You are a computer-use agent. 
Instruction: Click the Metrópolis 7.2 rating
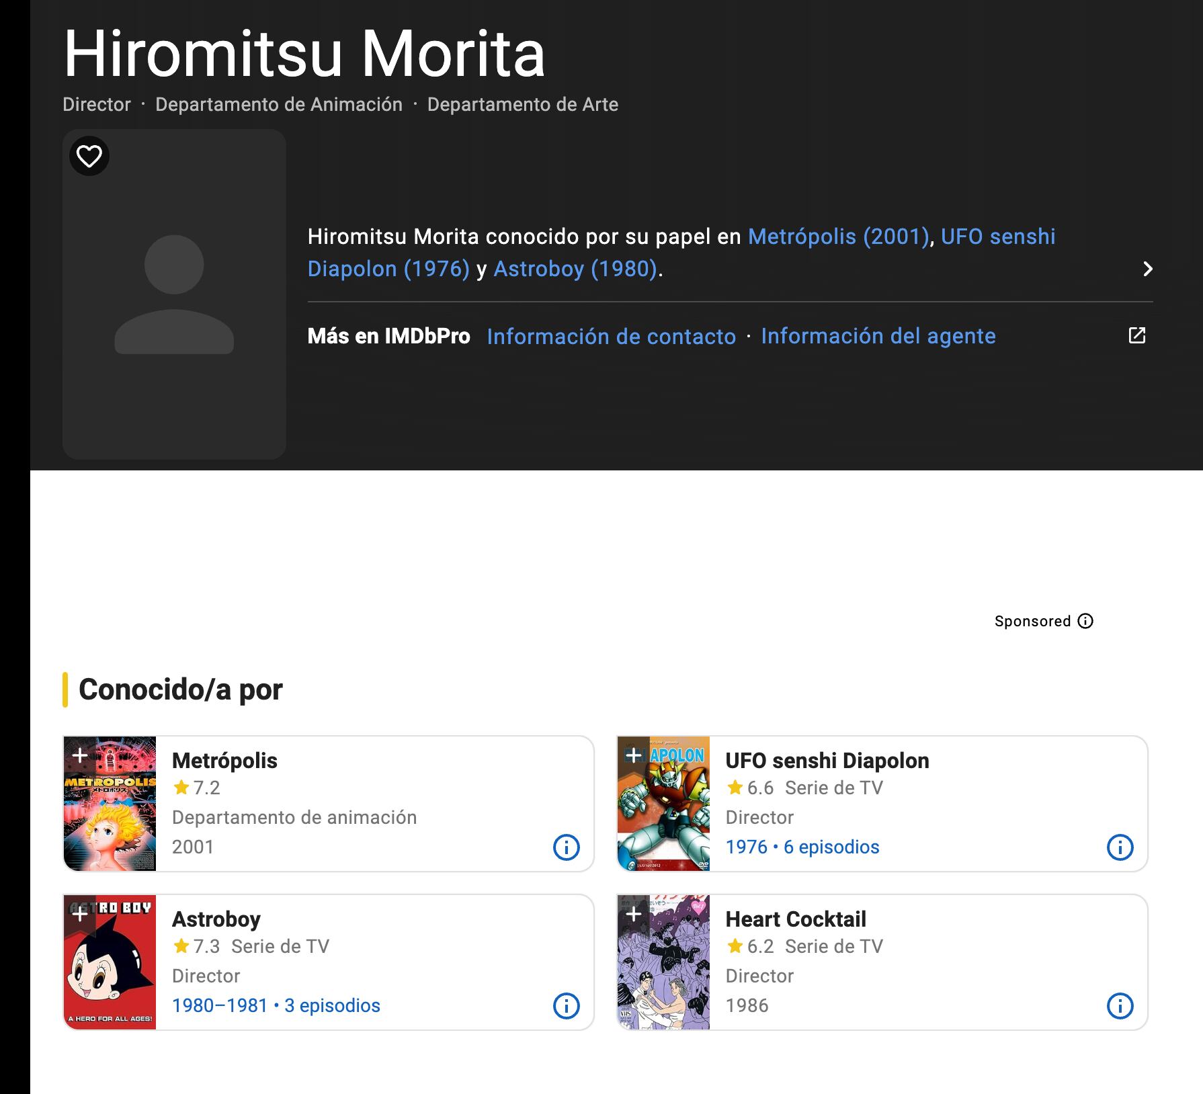coord(196,788)
